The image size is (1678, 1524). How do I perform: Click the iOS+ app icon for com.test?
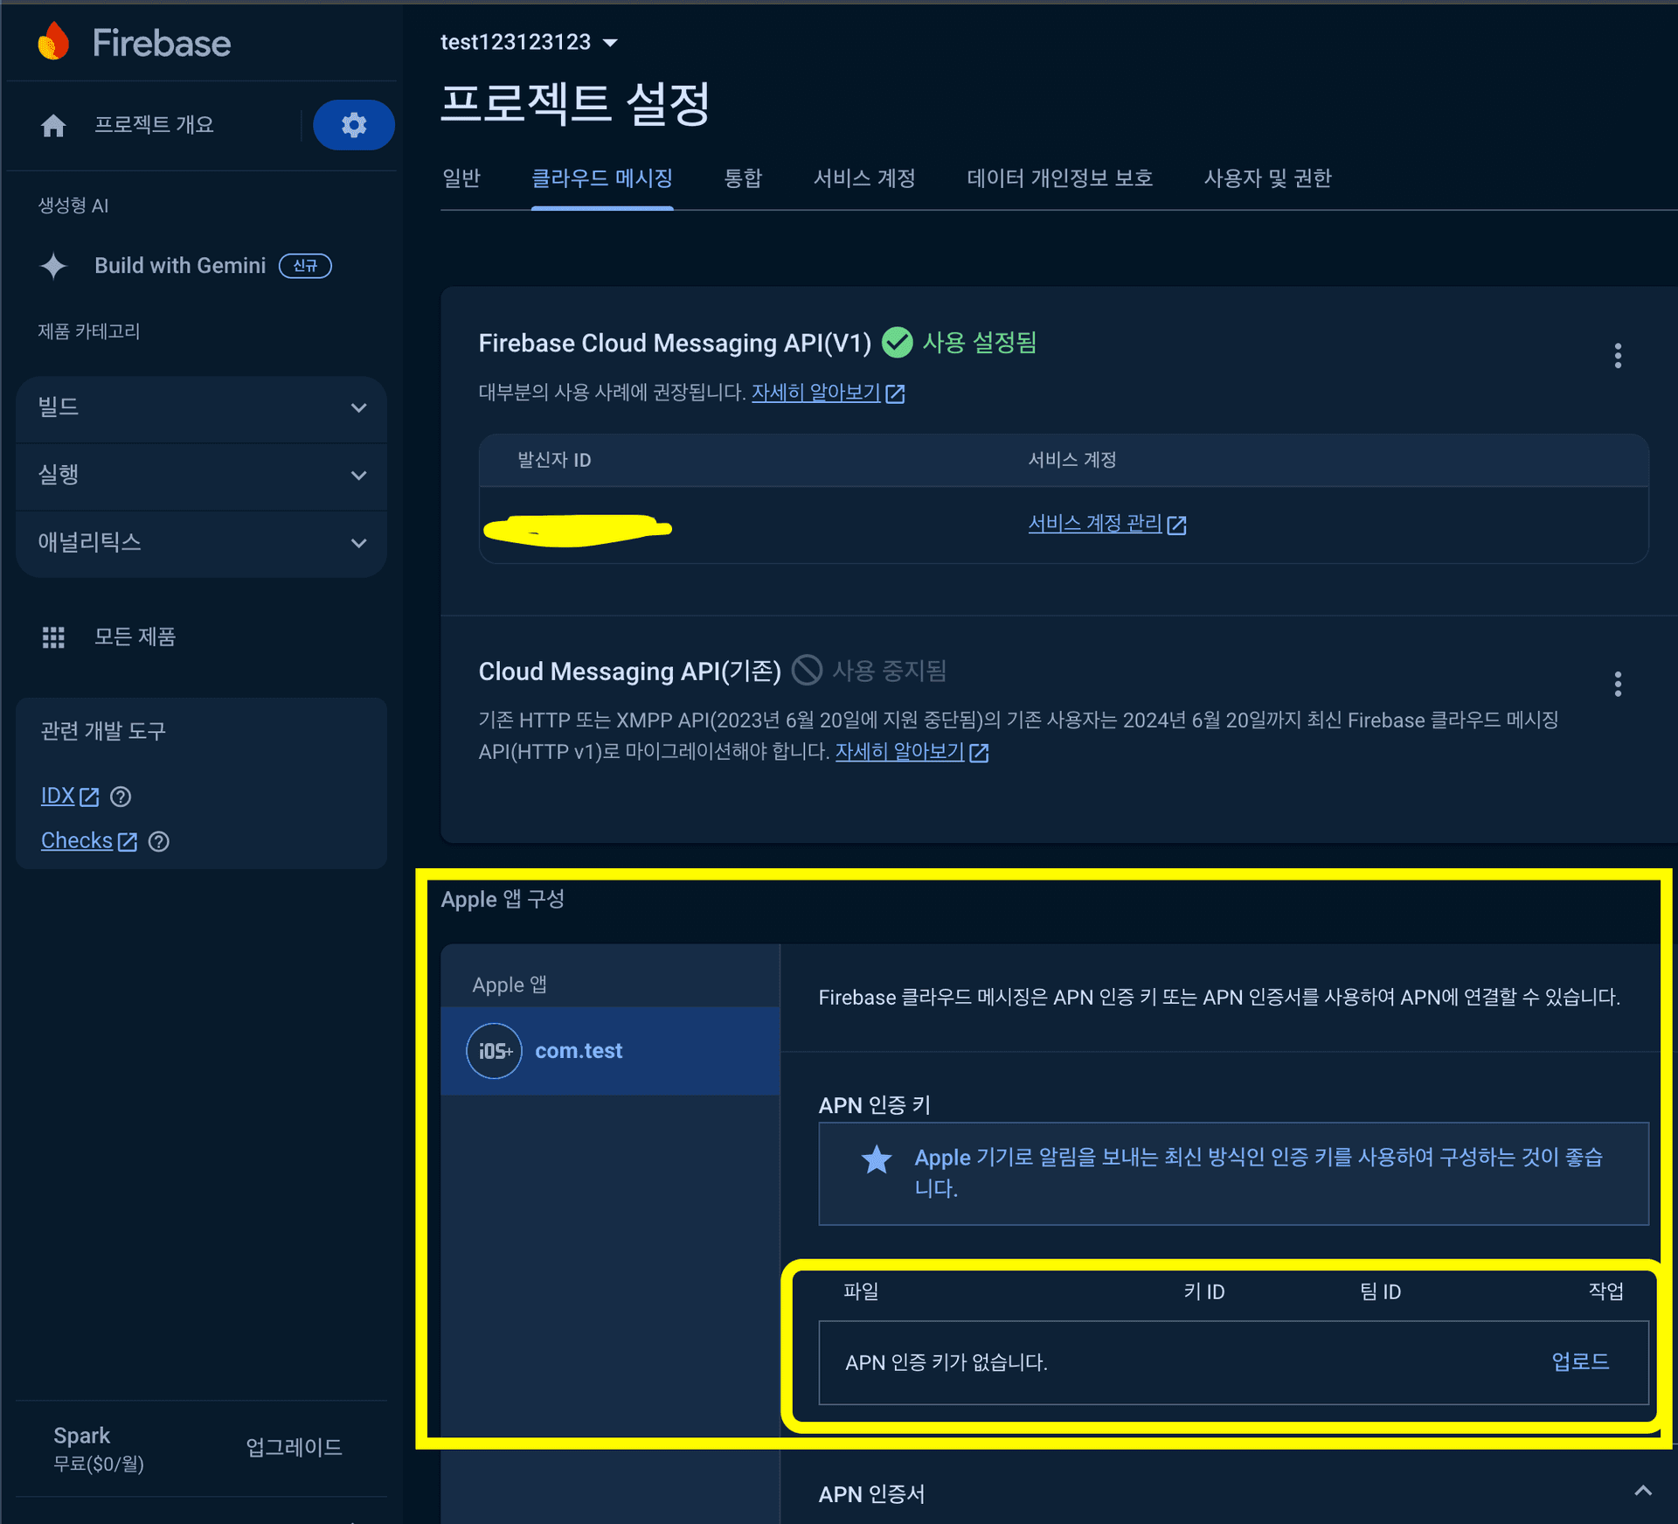[495, 1051]
